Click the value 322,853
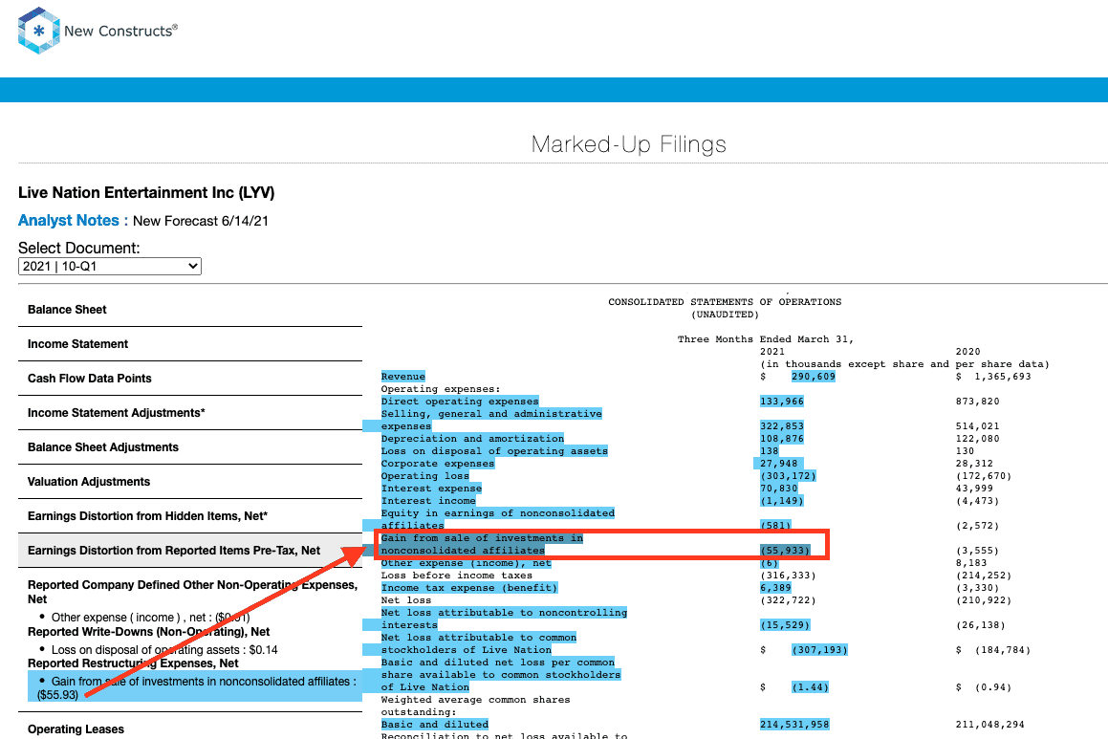This screenshot has width=1108, height=739. click(782, 426)
